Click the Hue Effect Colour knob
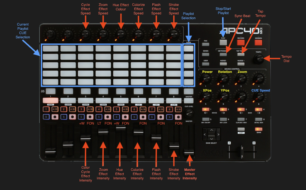 121,35
